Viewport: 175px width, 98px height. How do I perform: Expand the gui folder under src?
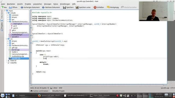click(x=8, y=43)
